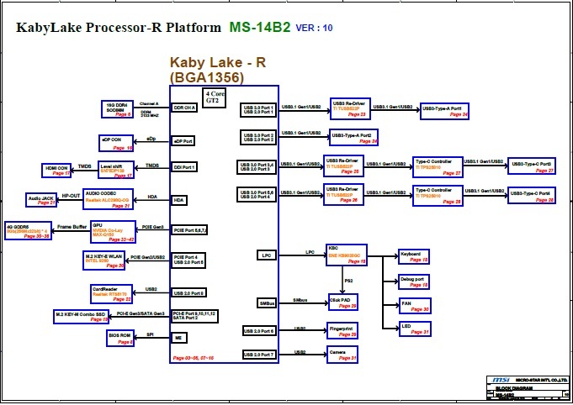
Task: Click the MSI logo in title block
Action: coord(501,380)
